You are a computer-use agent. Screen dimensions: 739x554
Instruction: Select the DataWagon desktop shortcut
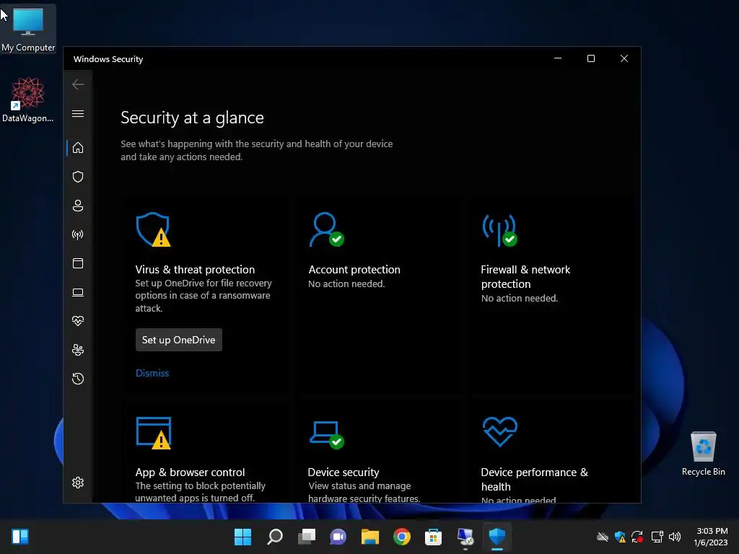pyautogui.click(x=28, y=100)
